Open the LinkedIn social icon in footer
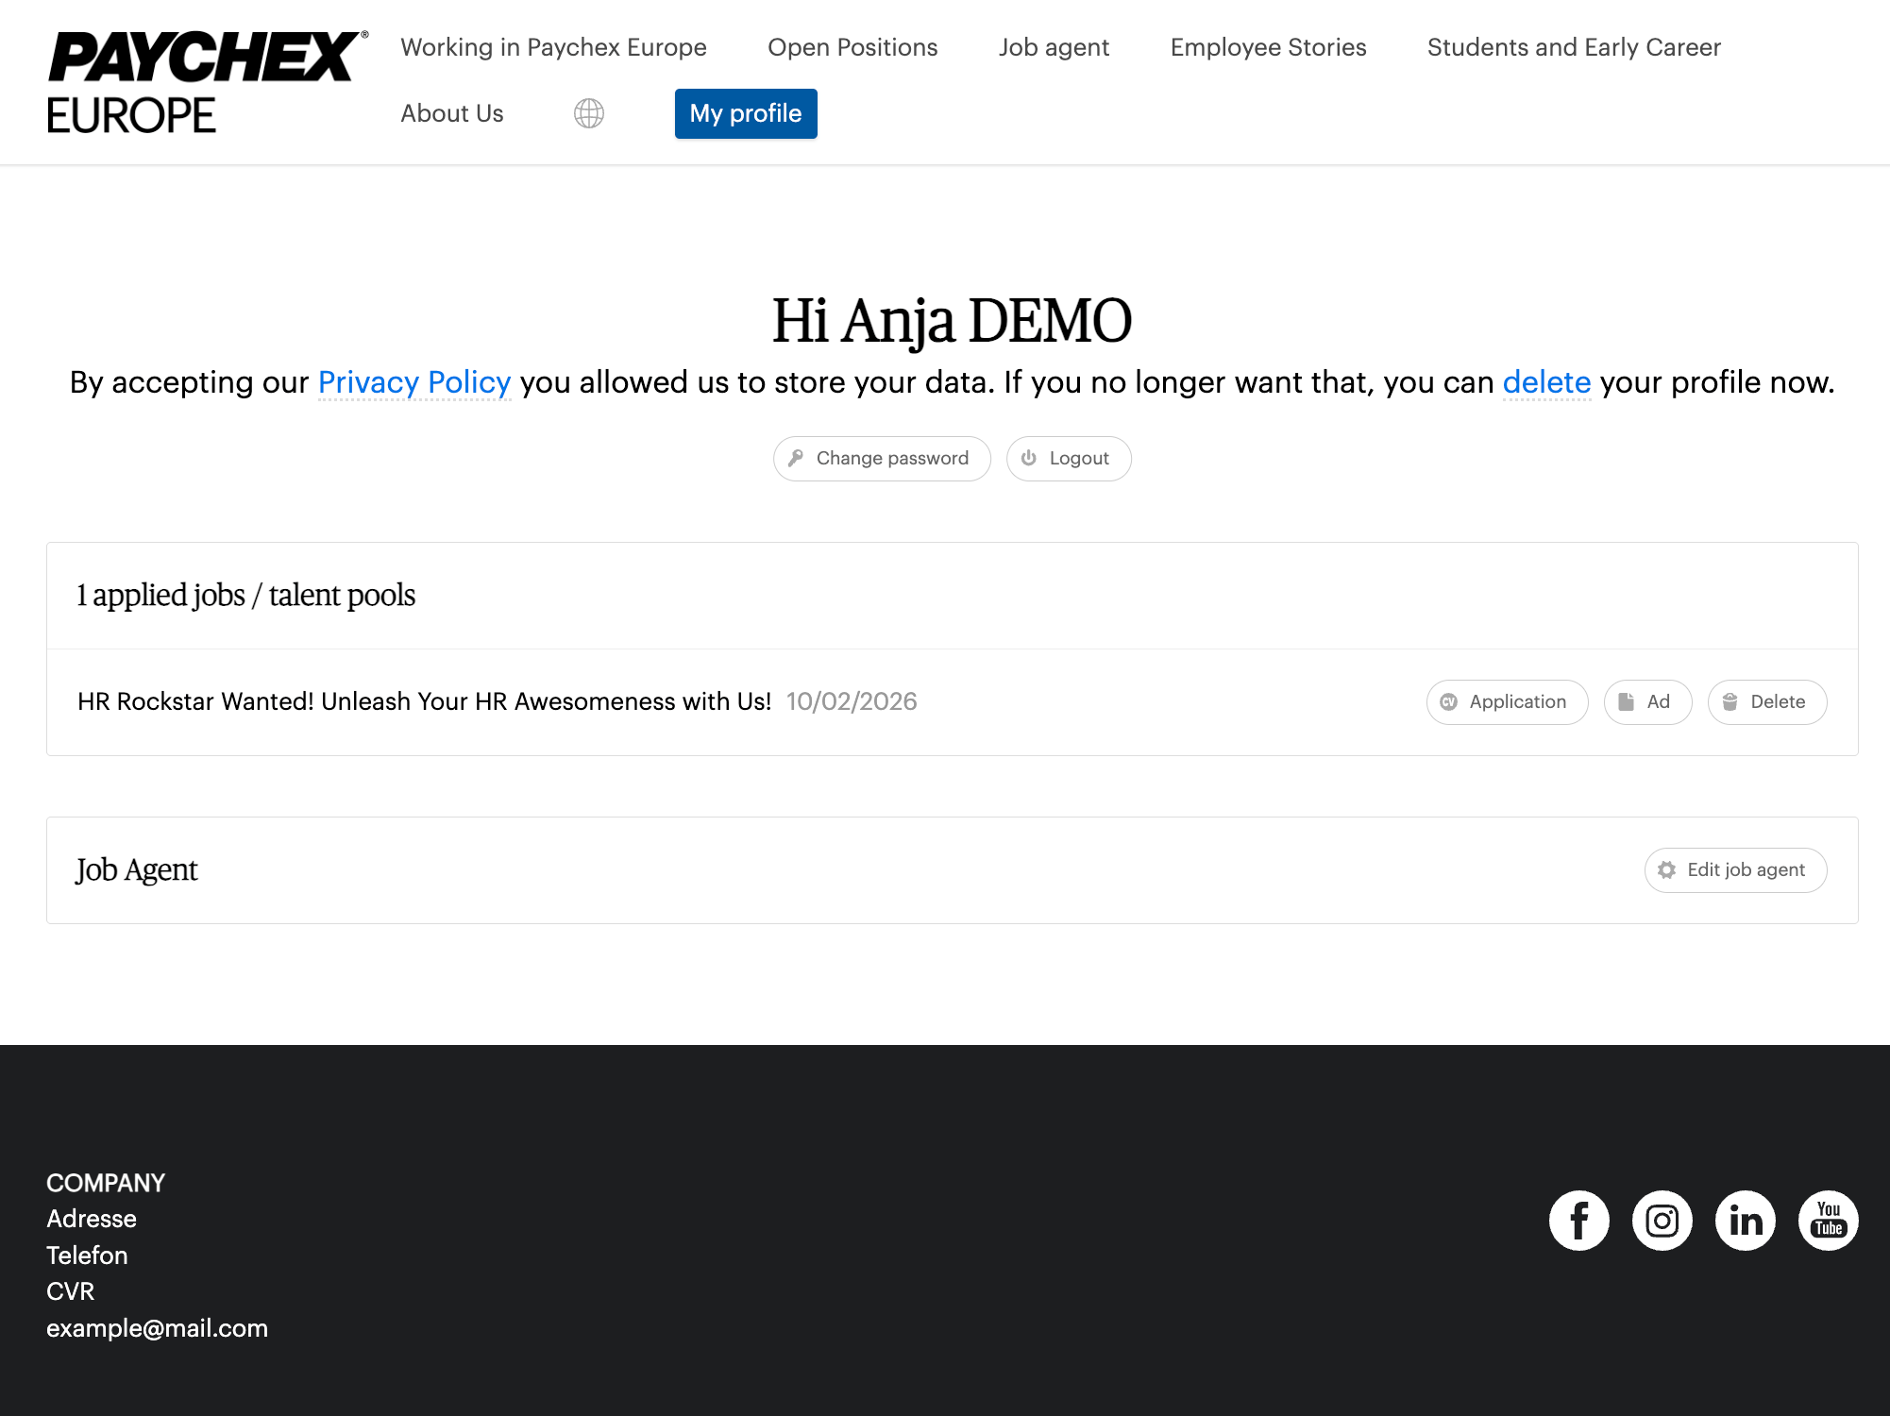Image resolution: width=1890 pixels, height=1416 pixels. (x=1746, y=1221)
